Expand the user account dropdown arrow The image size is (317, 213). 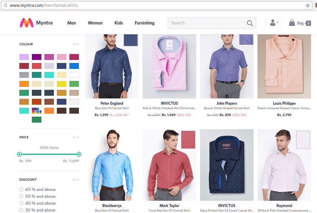pyautogui.click(x=277, y=23)
